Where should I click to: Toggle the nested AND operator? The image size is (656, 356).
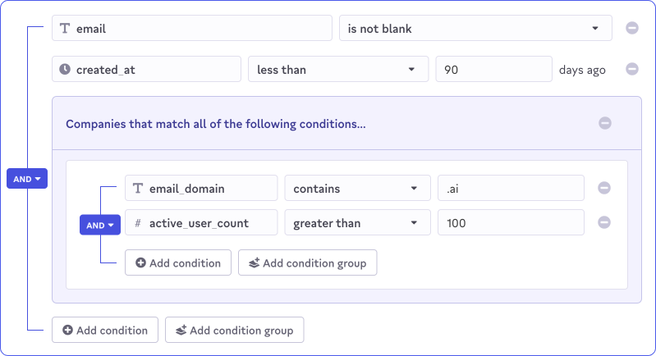tap(100, 224)
